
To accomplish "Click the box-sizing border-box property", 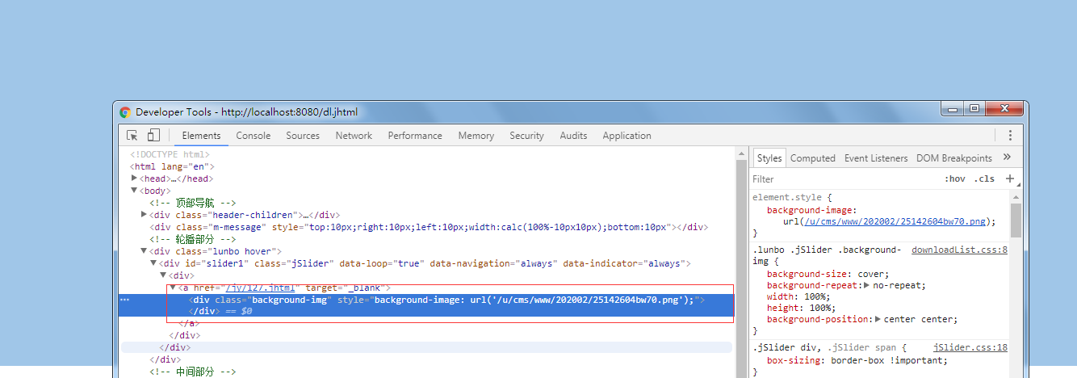I will [857, 360].
